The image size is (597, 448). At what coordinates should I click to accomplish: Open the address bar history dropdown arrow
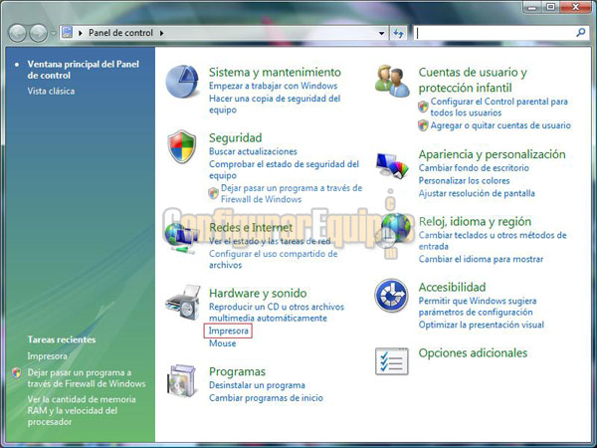tap(381, 33)
